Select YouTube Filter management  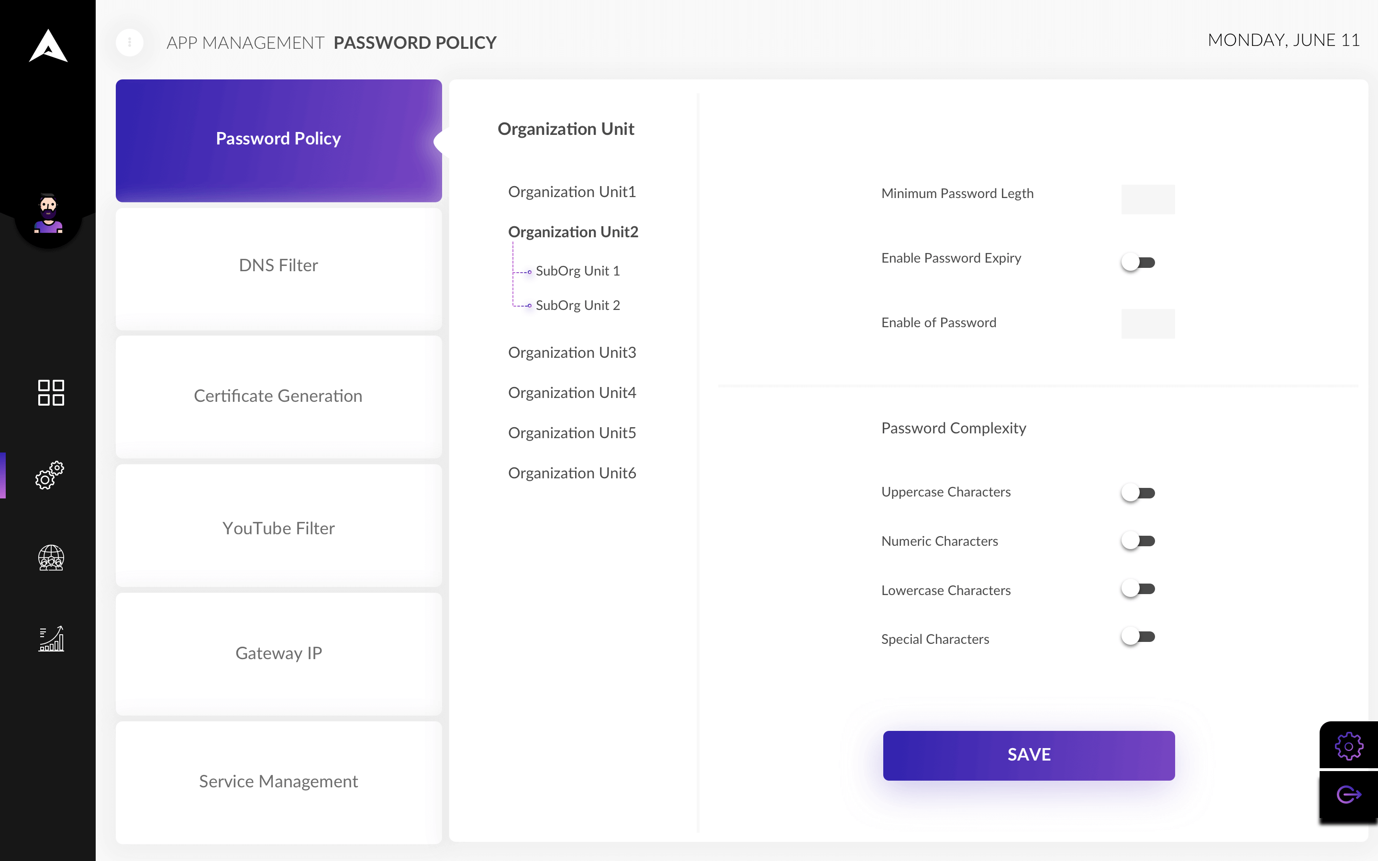(x=278, y=528)
